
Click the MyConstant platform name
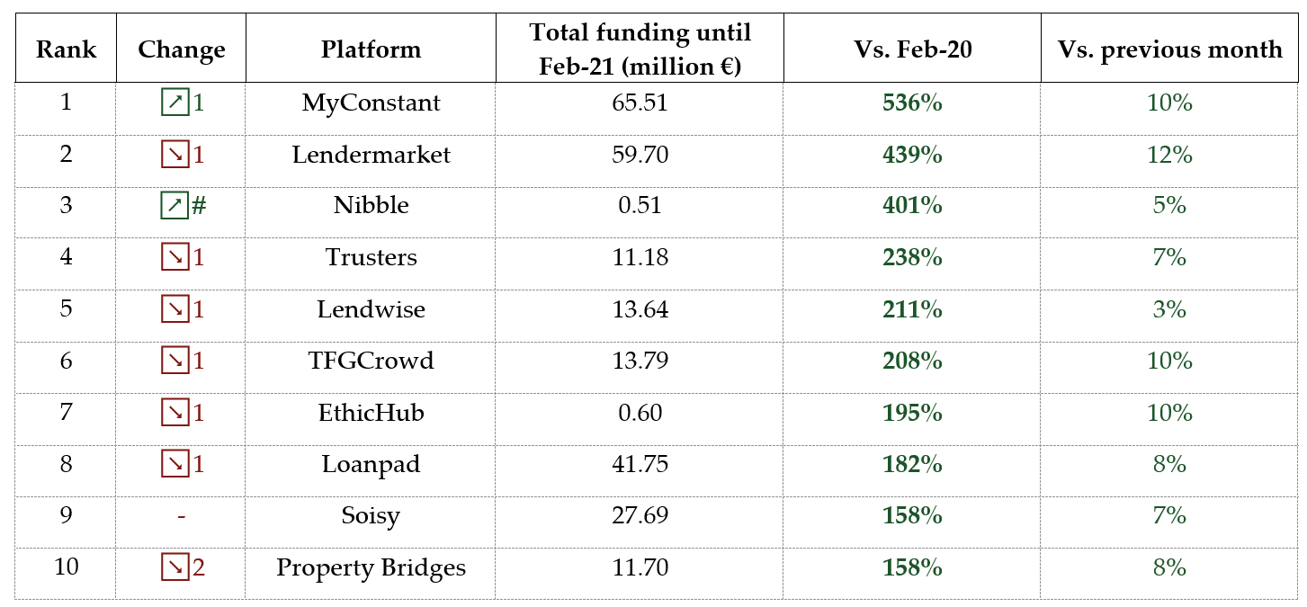pos(371,103)
